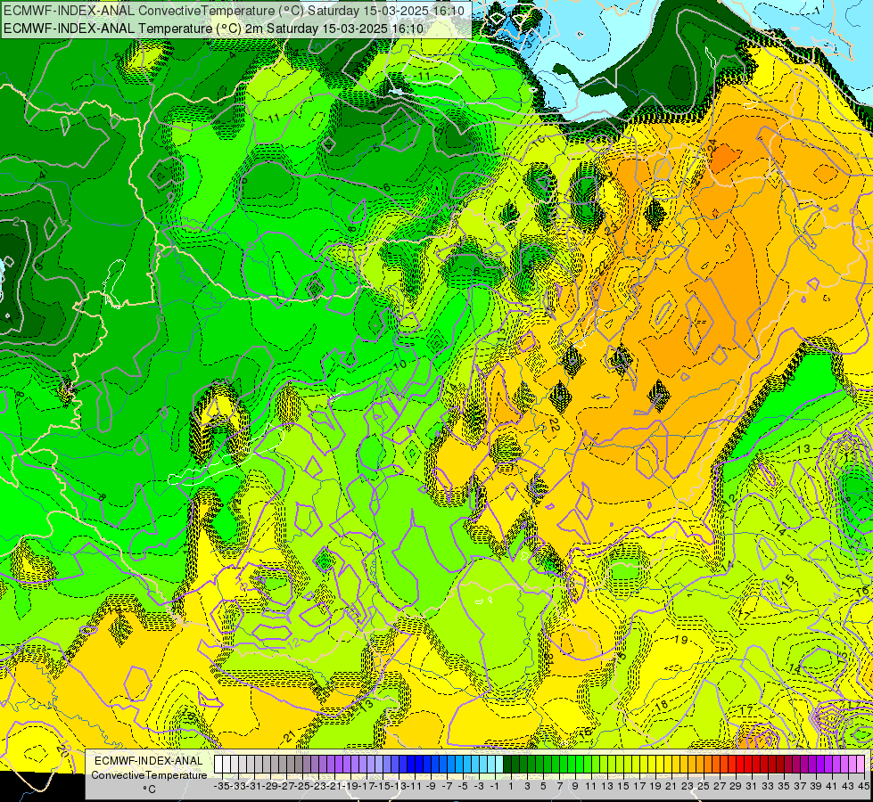Click the 24 contour label in orange area
This screenshot has width=873, height=802.
tap(712, 146)
